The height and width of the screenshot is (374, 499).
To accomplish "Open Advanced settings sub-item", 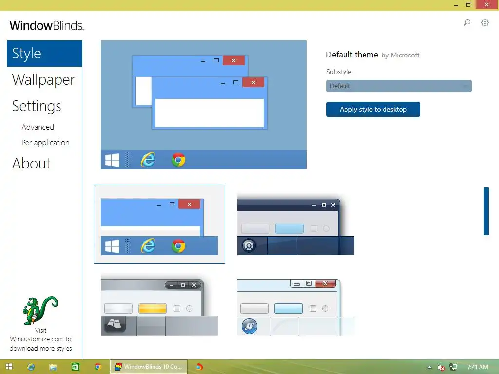I will tap(38, 127).
